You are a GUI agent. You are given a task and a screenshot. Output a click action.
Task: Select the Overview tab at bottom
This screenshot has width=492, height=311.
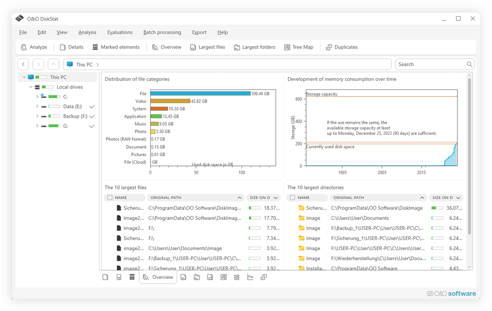tap(158, 277)
